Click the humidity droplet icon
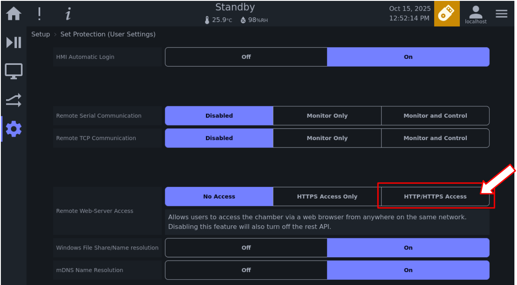Image resolution: width=517 pixels, height=285 pixels. (243, 20)
